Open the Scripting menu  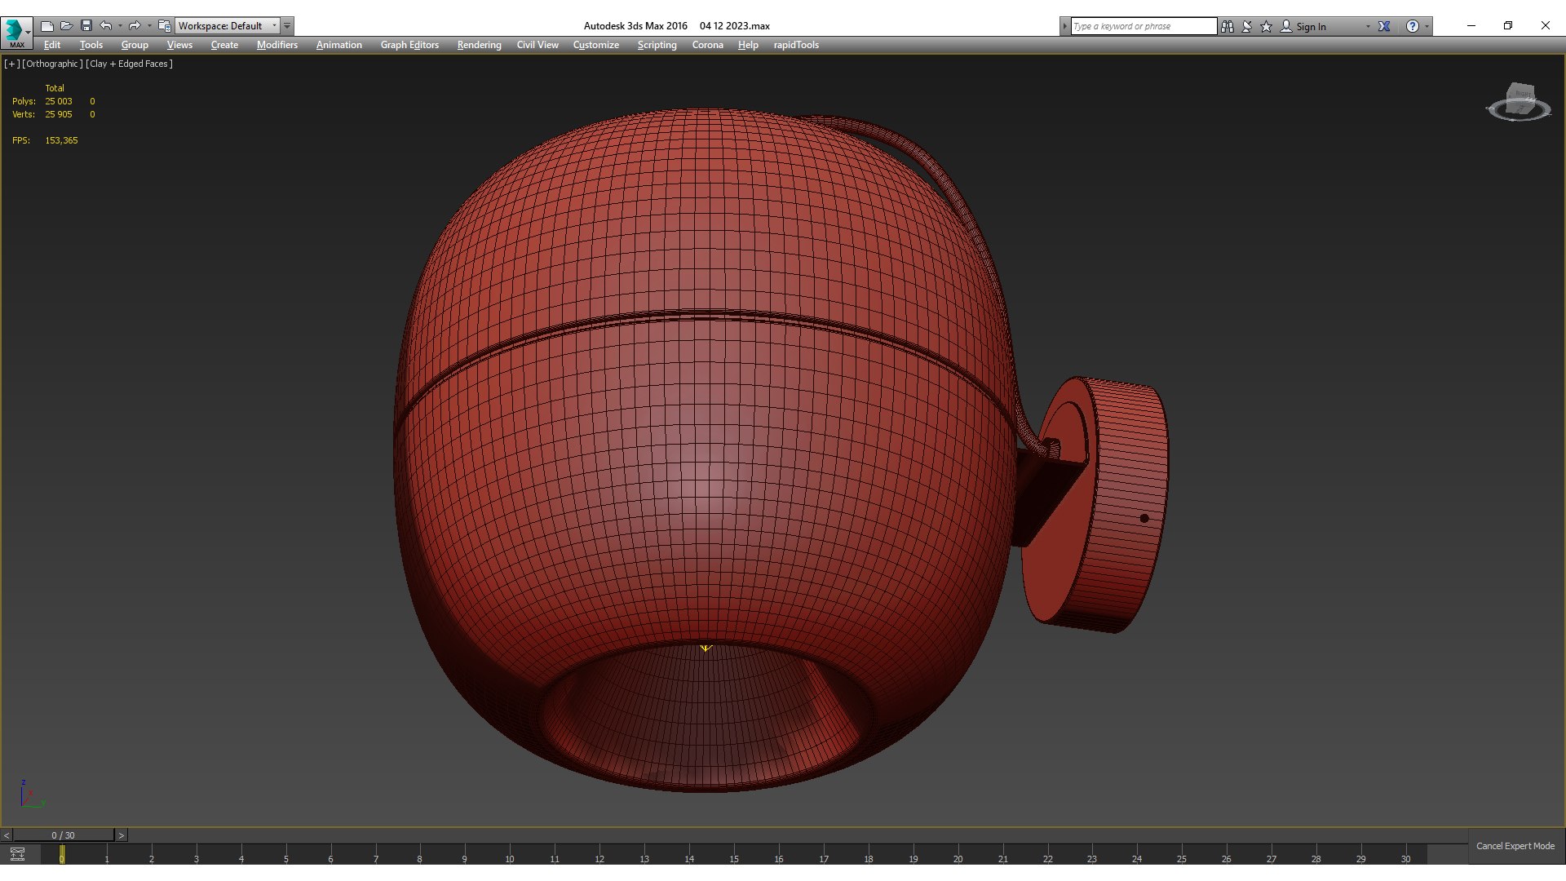coord(657,45)
